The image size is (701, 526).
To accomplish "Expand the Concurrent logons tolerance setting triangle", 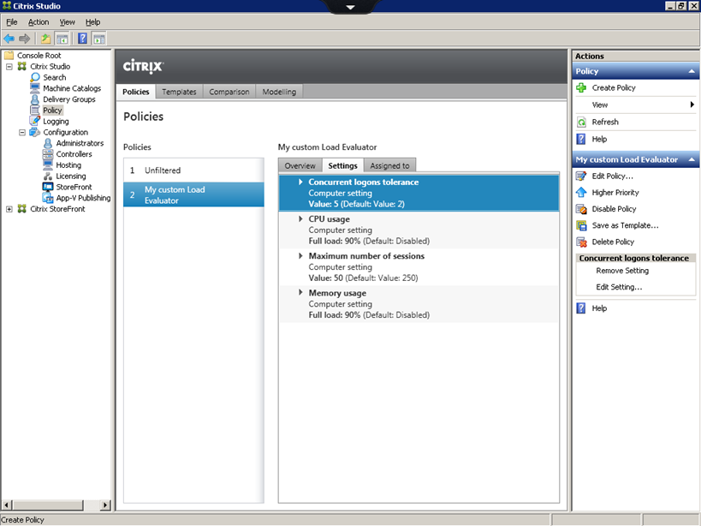I will tap(301, 182).
